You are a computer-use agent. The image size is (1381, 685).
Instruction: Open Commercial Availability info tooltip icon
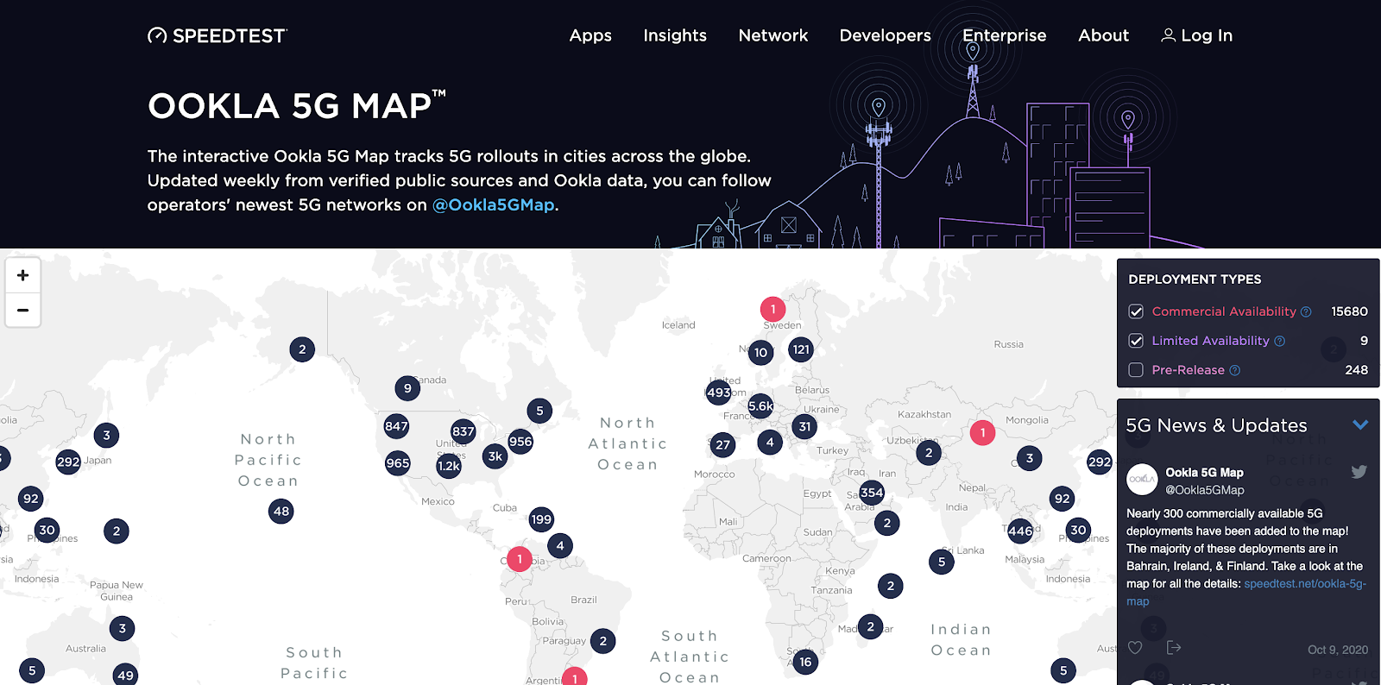click(x=1306, y=311)
